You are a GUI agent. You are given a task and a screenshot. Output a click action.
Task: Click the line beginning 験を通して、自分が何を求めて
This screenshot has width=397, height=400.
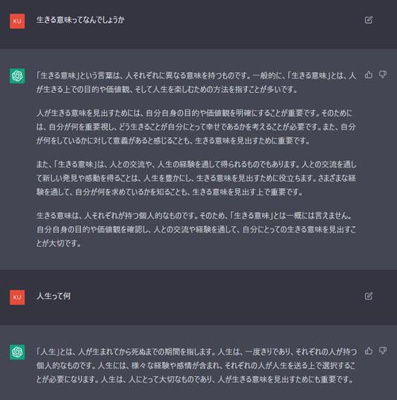coord(170,192)
